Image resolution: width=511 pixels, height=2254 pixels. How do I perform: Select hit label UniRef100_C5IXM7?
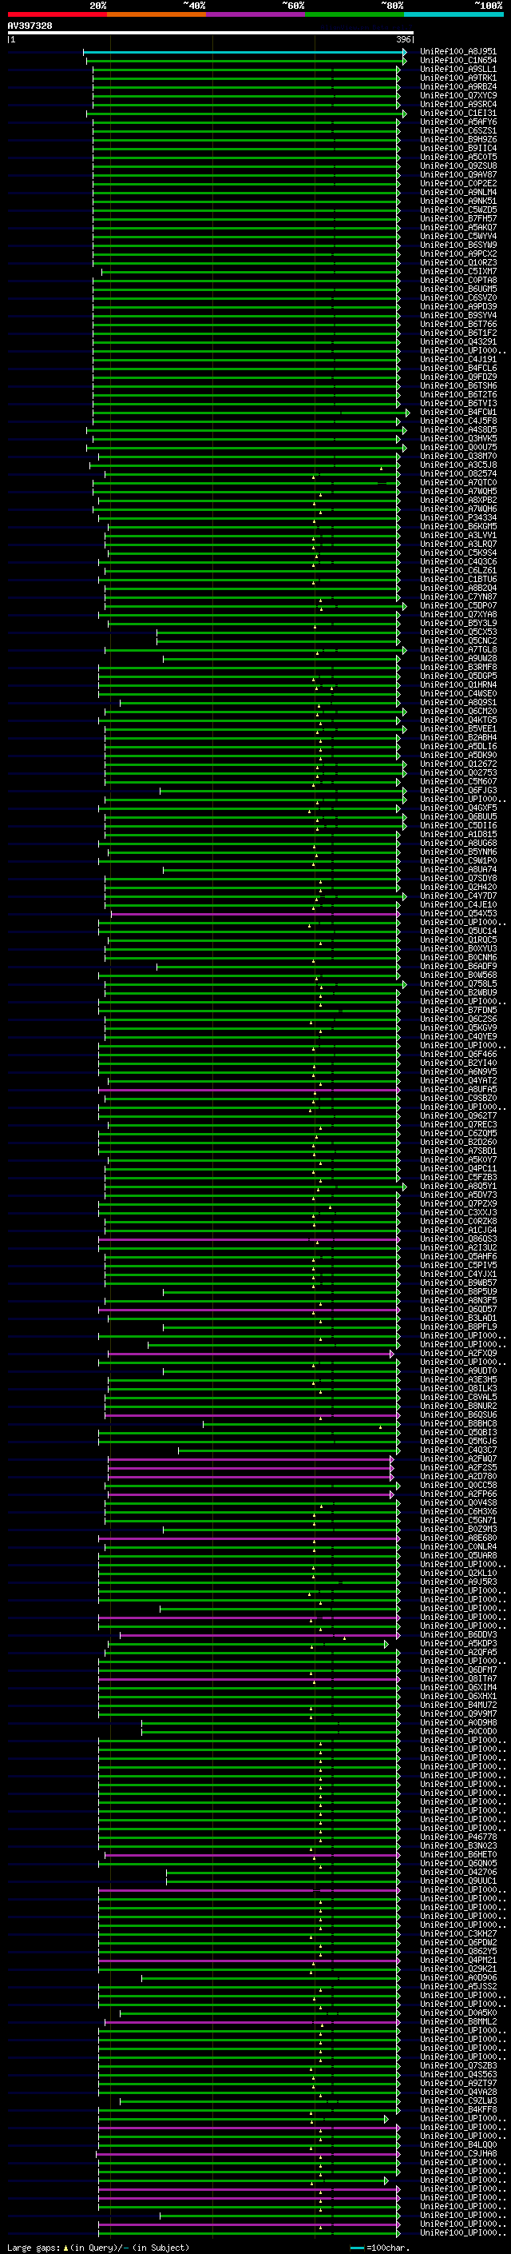tap(458, 271)
